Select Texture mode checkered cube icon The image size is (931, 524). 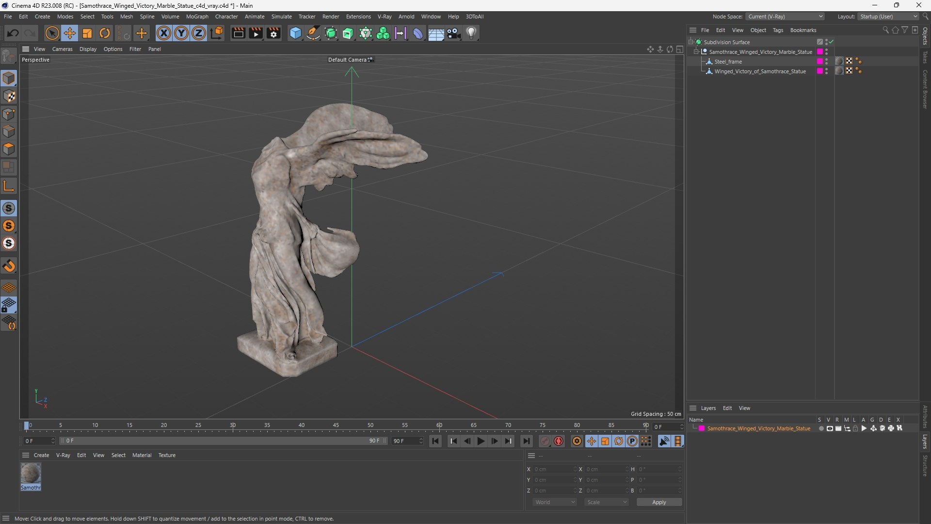click(9, 96)
